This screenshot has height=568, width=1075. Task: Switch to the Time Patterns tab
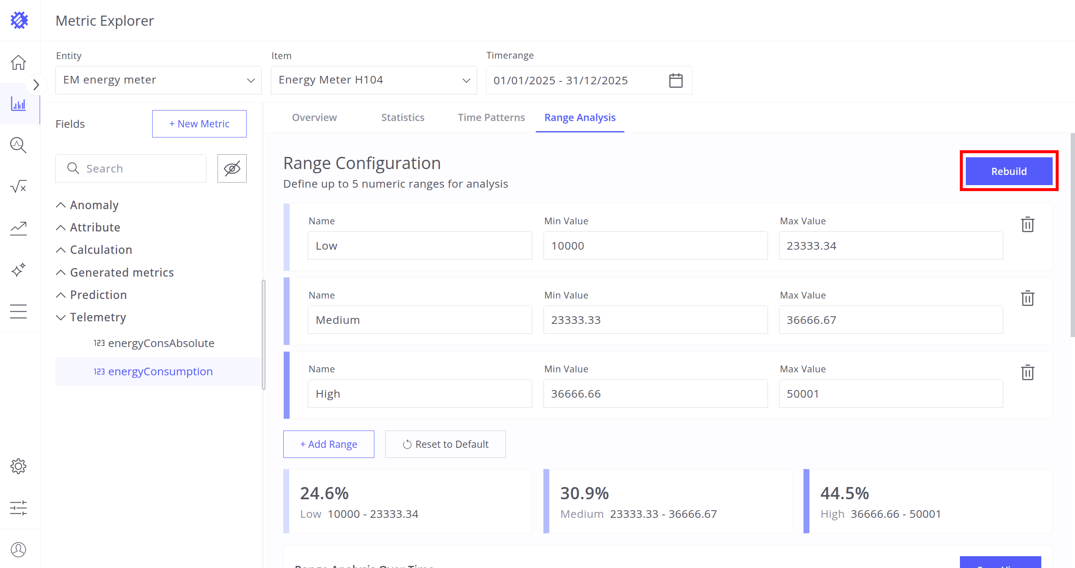491,117
